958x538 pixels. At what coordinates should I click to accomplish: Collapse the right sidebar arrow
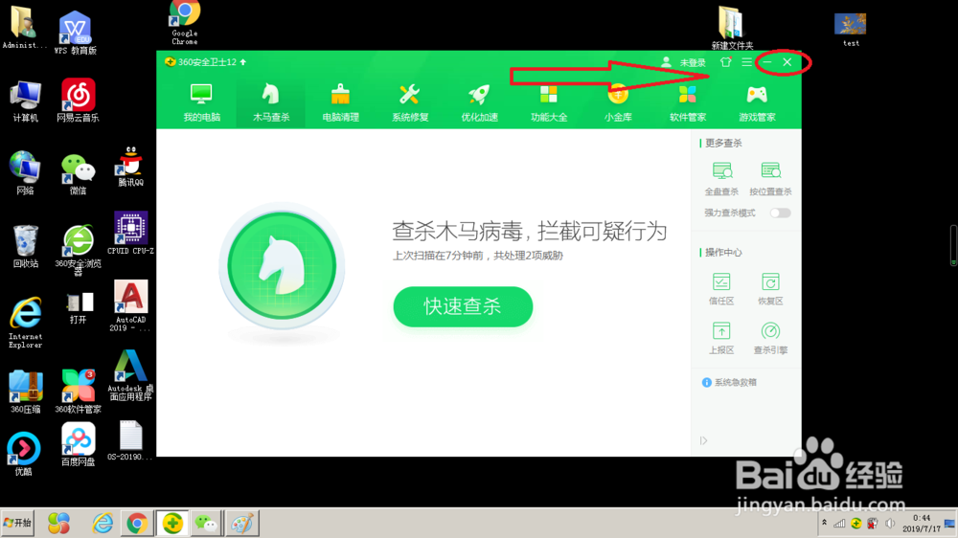[x=703, y=440]
